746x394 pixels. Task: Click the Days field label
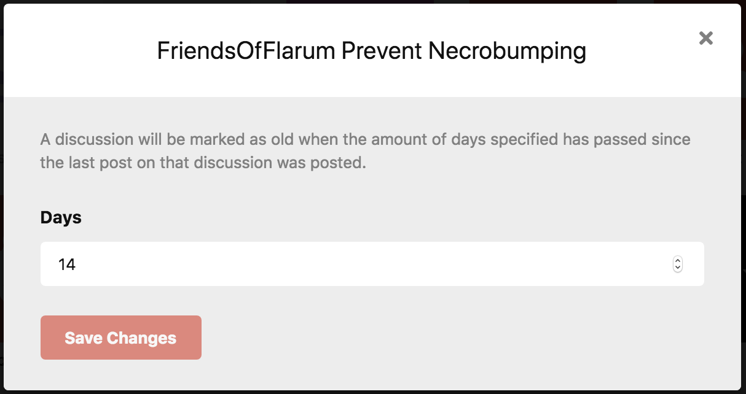pyautogui.click(x=61, y=217)
